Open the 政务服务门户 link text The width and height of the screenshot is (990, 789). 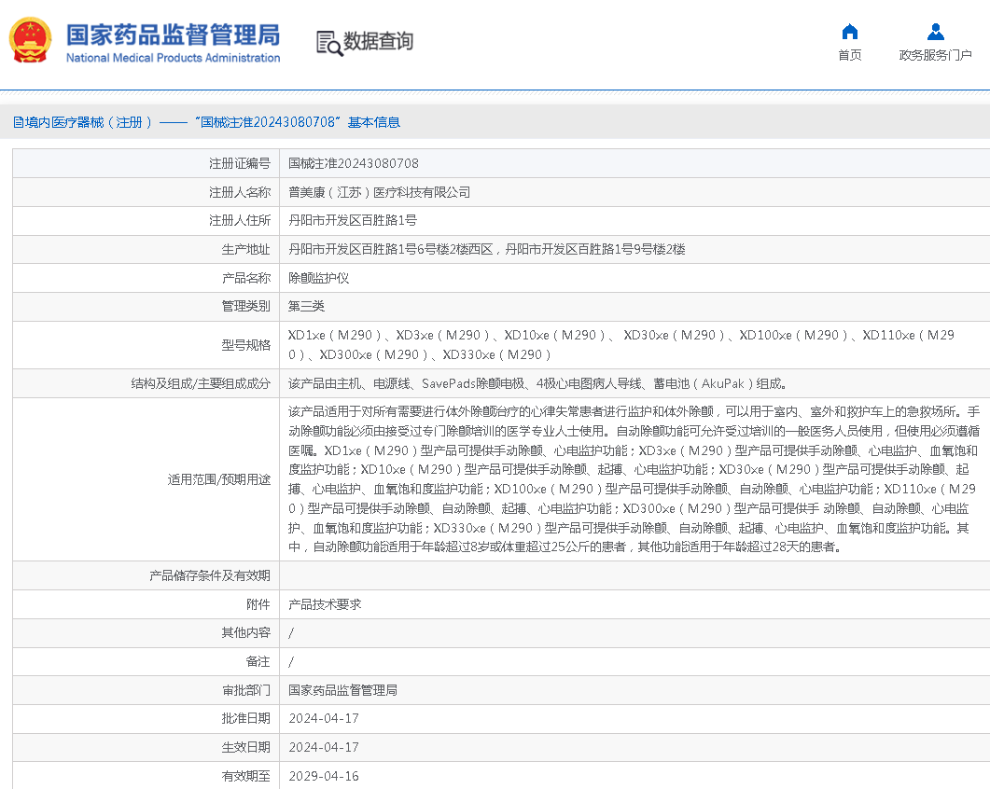pyautogui.click(x=936, y=56)
